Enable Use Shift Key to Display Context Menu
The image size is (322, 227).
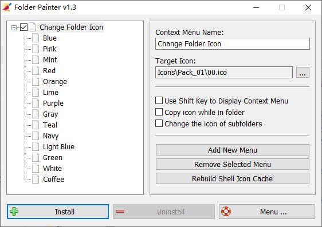(159, 101)
